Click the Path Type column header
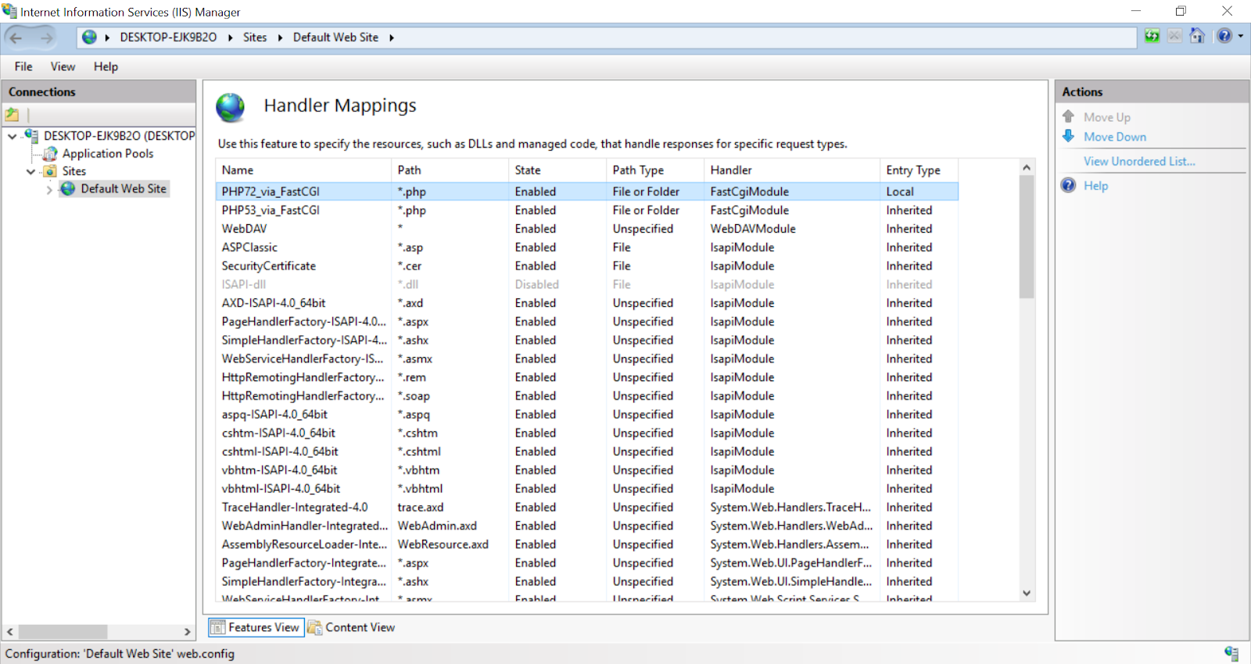The height and width of the screenshot is (664, 1251). [x=655, y=170]
